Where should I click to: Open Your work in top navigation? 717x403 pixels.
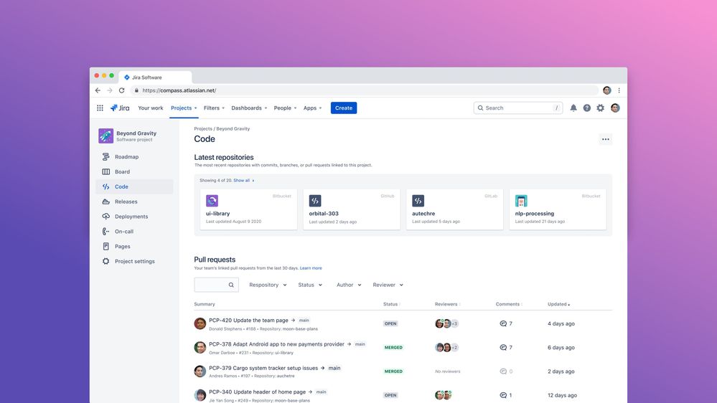pyautogui.click(x=151, y=108)
